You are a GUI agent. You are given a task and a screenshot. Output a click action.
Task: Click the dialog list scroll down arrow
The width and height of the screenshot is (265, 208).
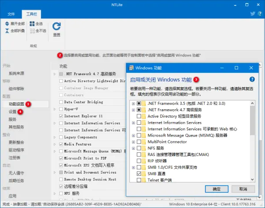click(x=252, y=179)
